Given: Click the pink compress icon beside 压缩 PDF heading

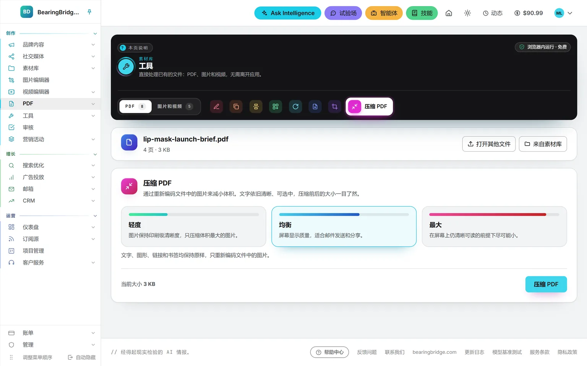Looking at the screenshot, I should pos(129,186).
